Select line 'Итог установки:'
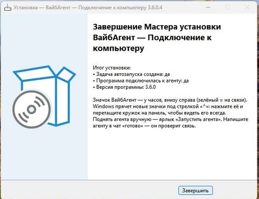Screen dimensions: 259x199 pyautogui.click(x=112, y=68)
